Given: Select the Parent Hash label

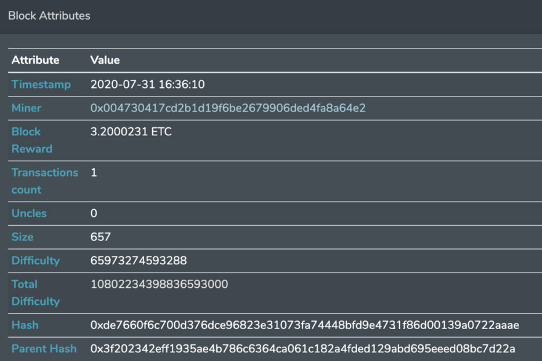Looking at the screenshot, I should click(44, 349).
